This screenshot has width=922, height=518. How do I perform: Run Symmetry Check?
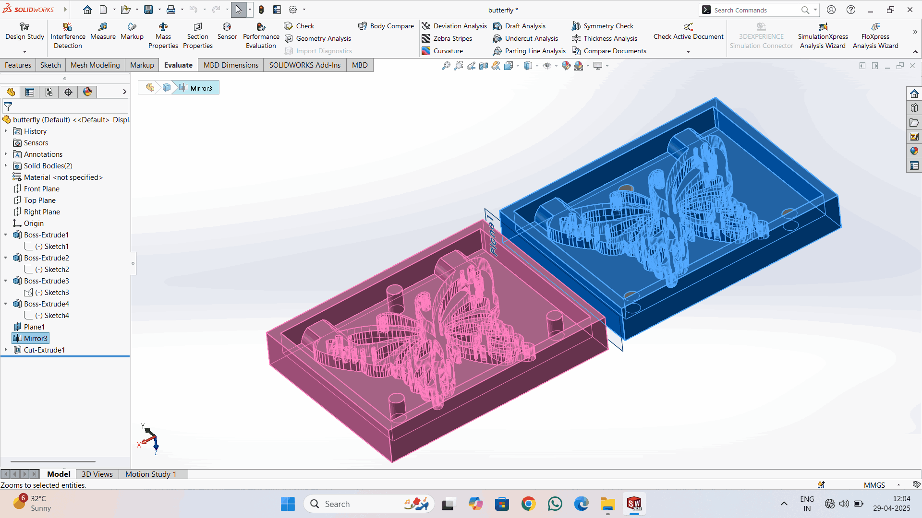pos(603,26)
